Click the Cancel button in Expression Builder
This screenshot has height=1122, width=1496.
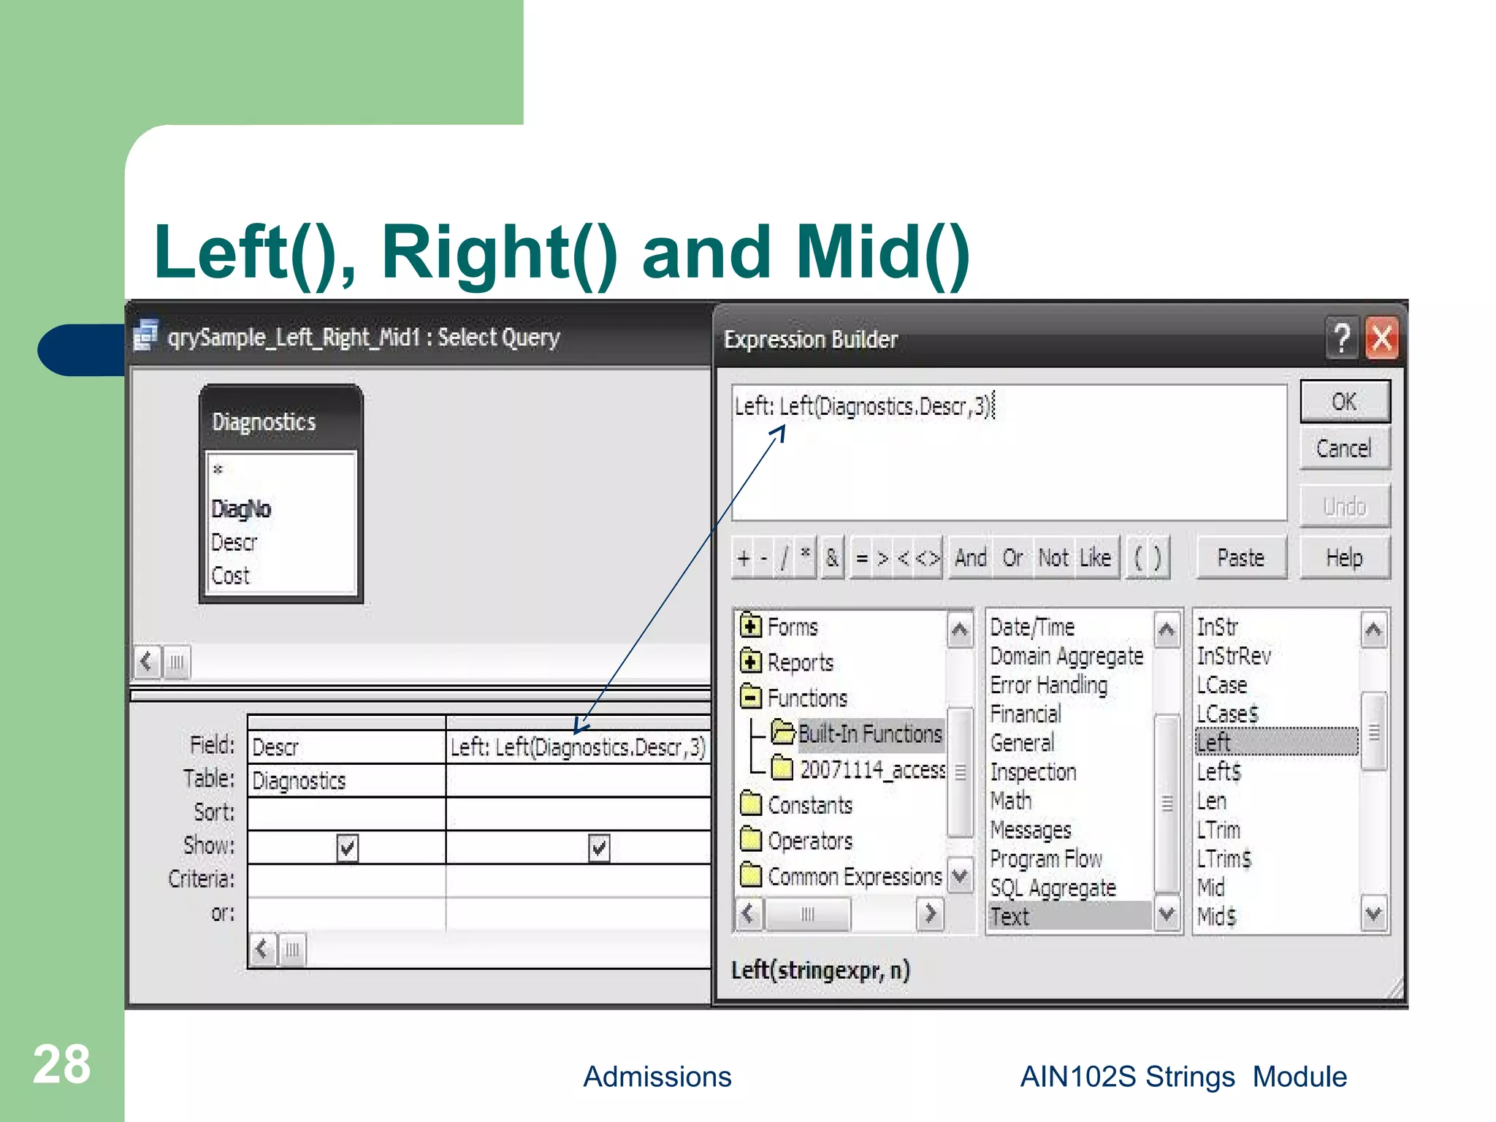[1344, 448]
